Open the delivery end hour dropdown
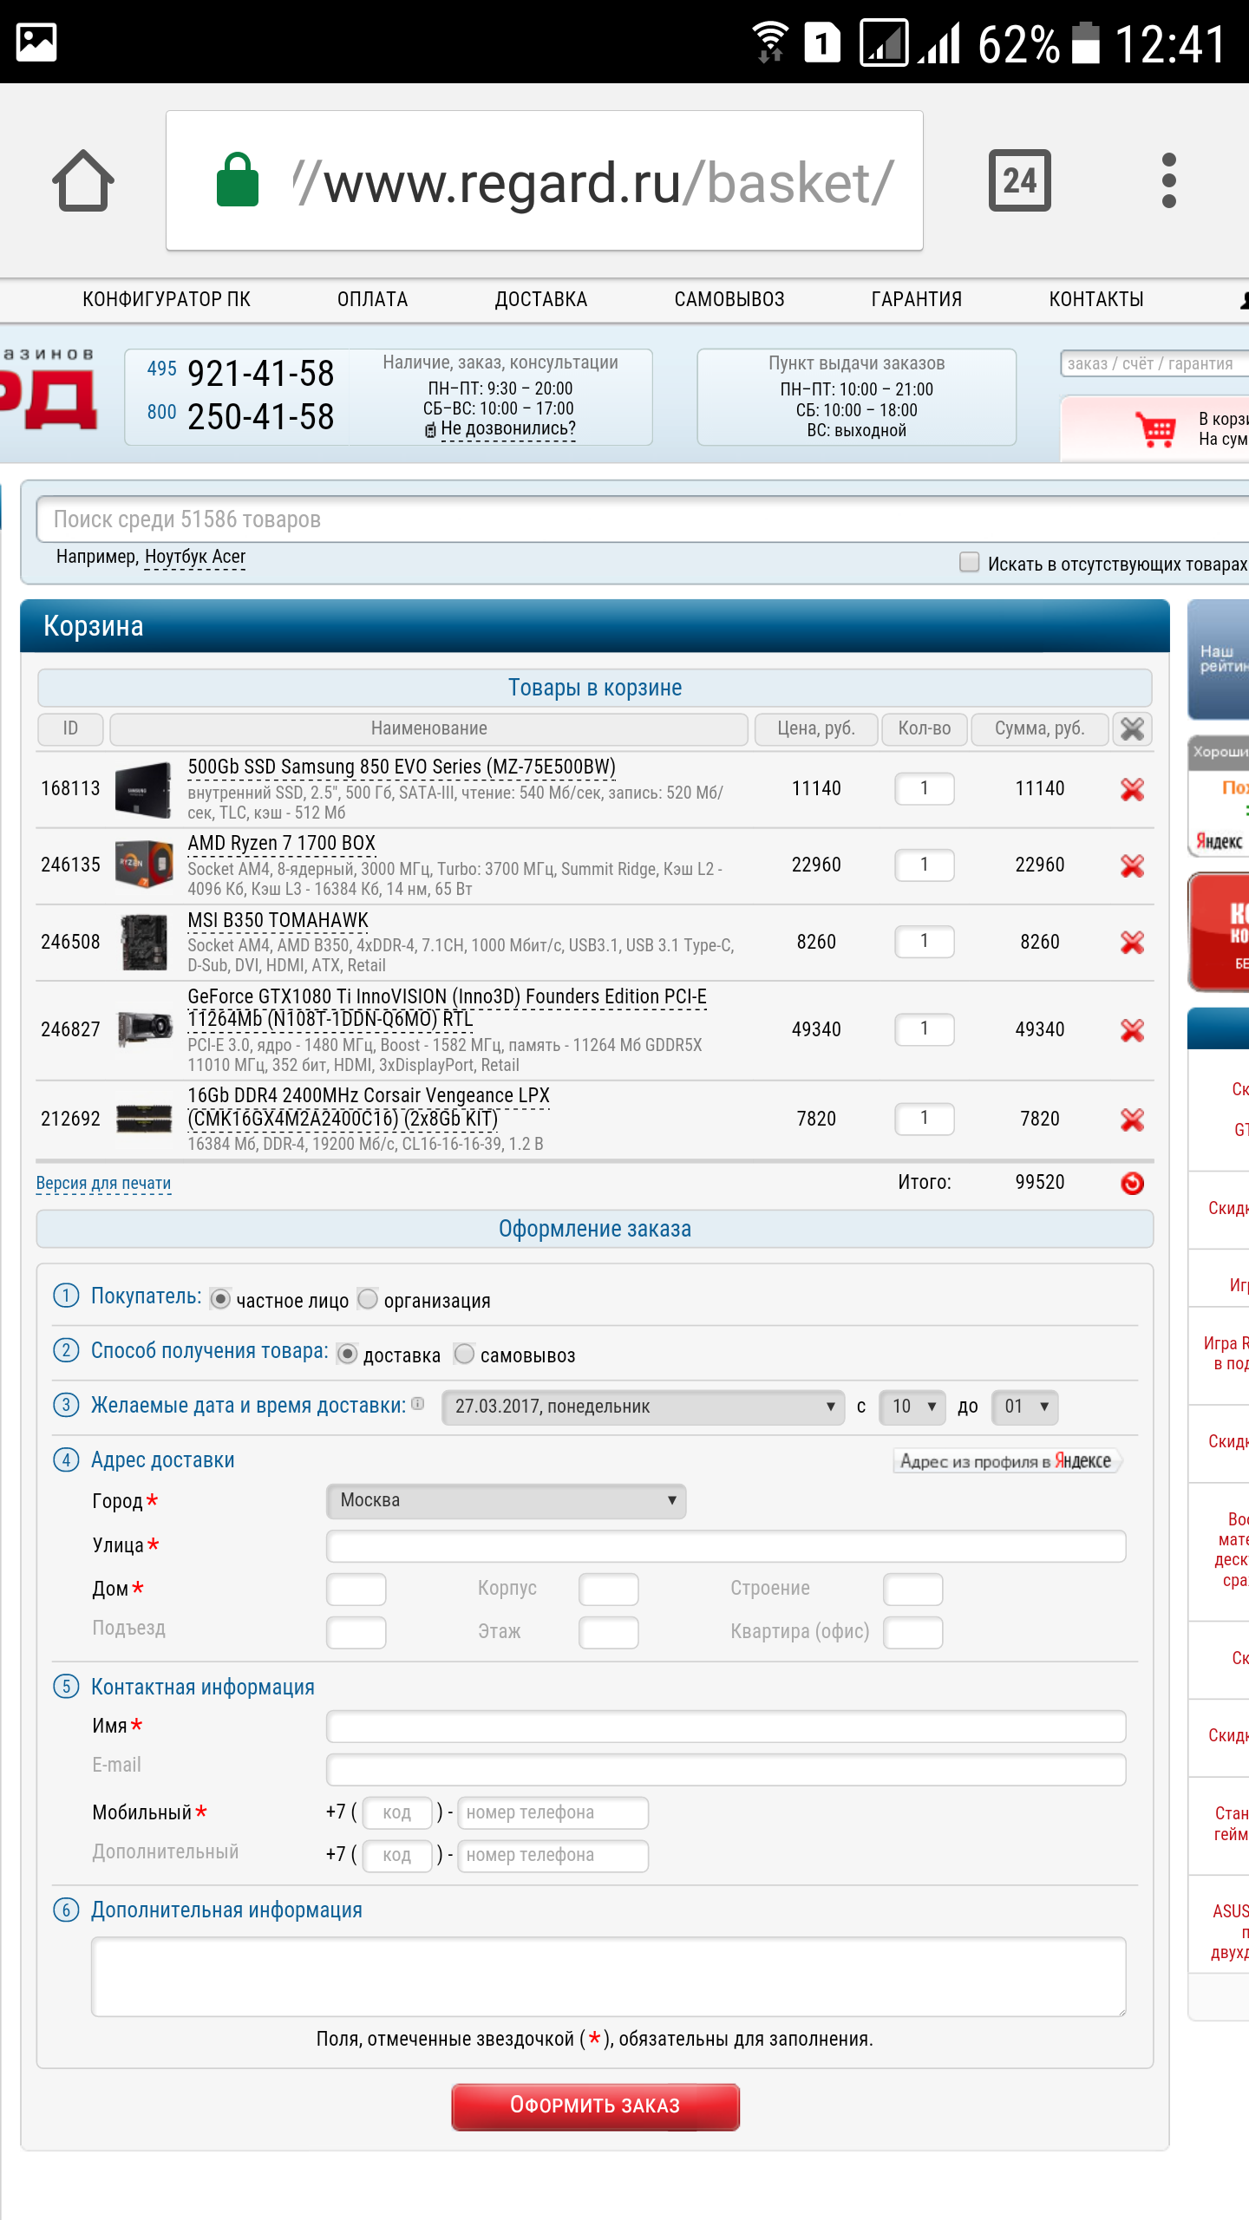 point(1025,1407)
